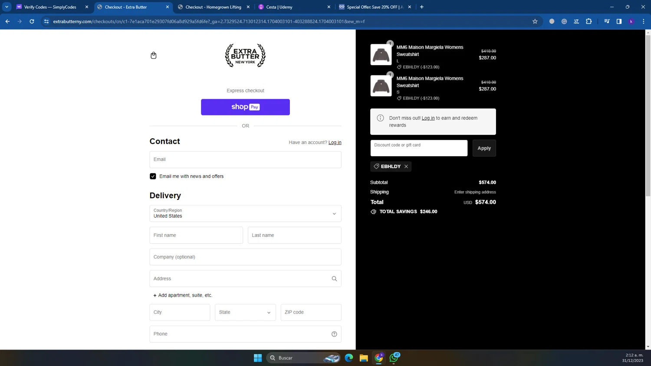
Task: Click the size S sweatshirt thumbnail
Action: point(381,86)
